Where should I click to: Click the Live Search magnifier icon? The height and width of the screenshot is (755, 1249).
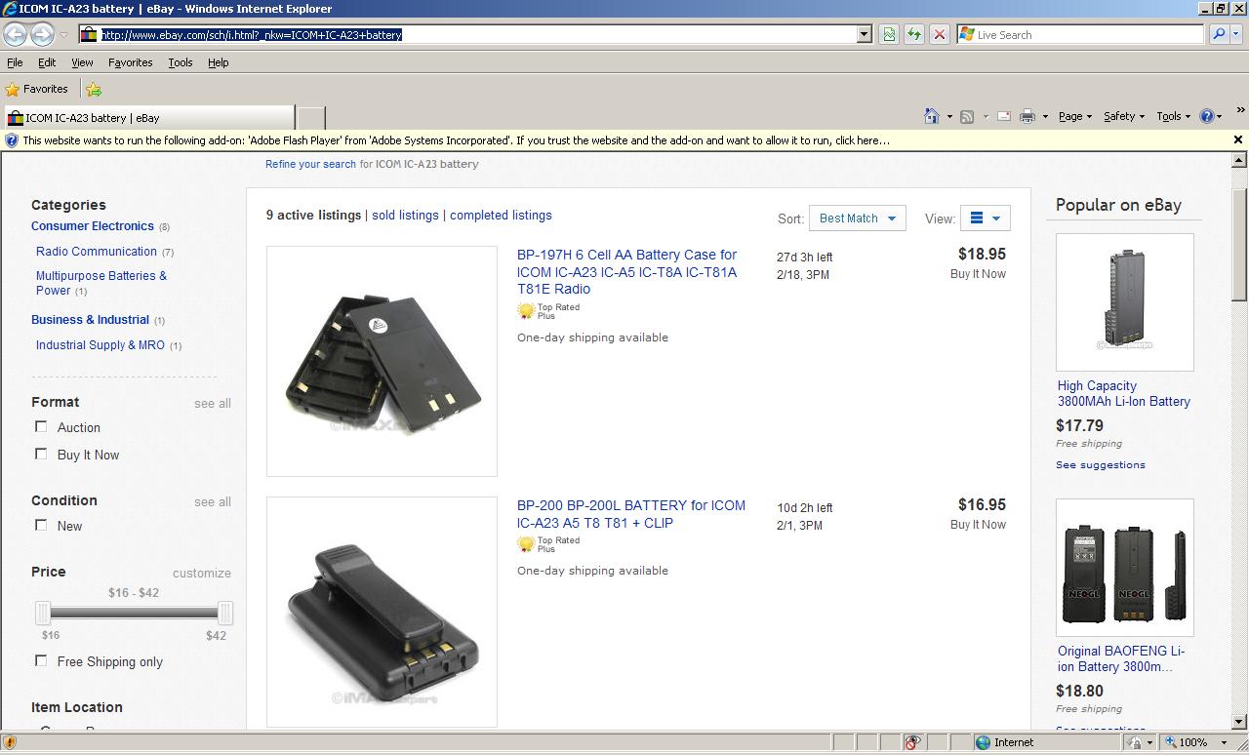coord(1219,34)
